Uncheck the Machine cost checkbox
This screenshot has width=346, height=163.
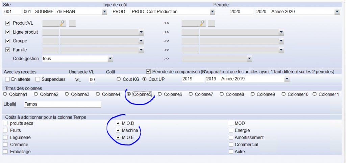(x=118, y=130)
